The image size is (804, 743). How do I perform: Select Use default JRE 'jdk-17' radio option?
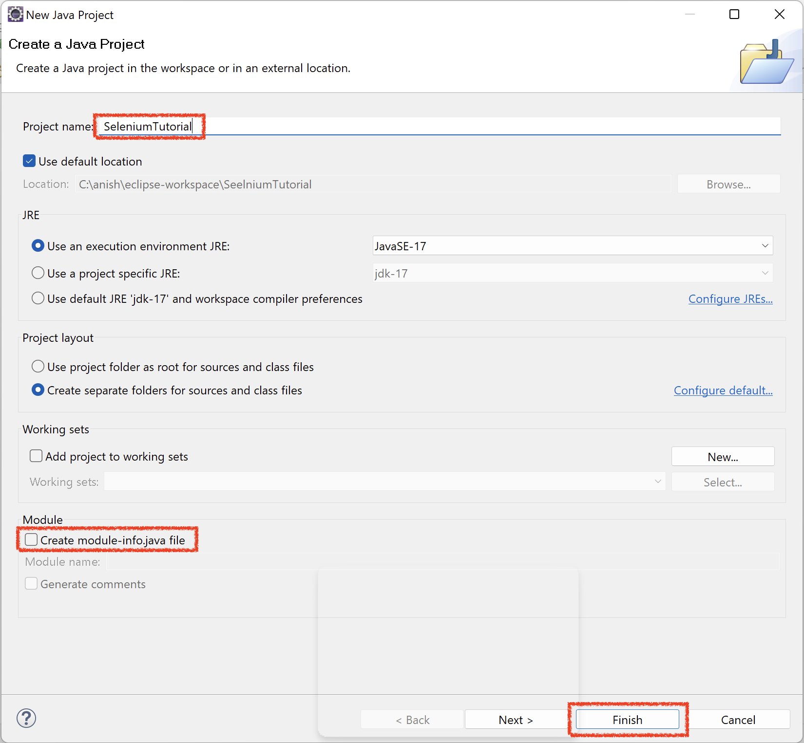tap(38, 298)
